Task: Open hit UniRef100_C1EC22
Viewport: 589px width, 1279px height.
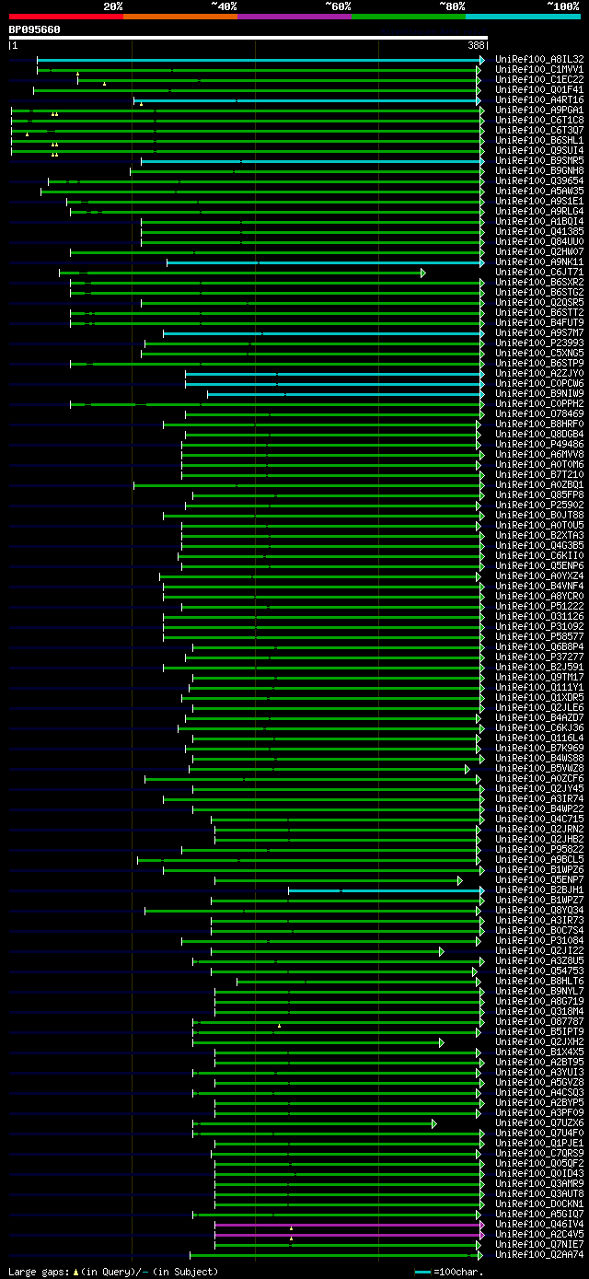Action: click(539, 79)
